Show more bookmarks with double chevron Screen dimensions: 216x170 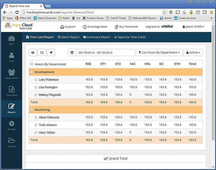tap(211, 18)
